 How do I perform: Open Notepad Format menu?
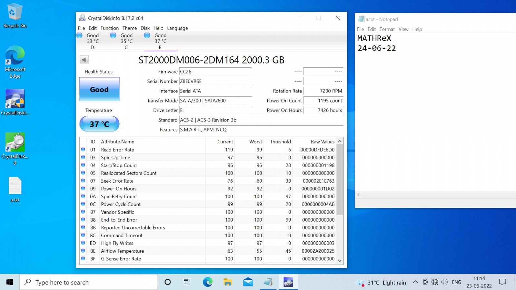click(x=387, y=29)
